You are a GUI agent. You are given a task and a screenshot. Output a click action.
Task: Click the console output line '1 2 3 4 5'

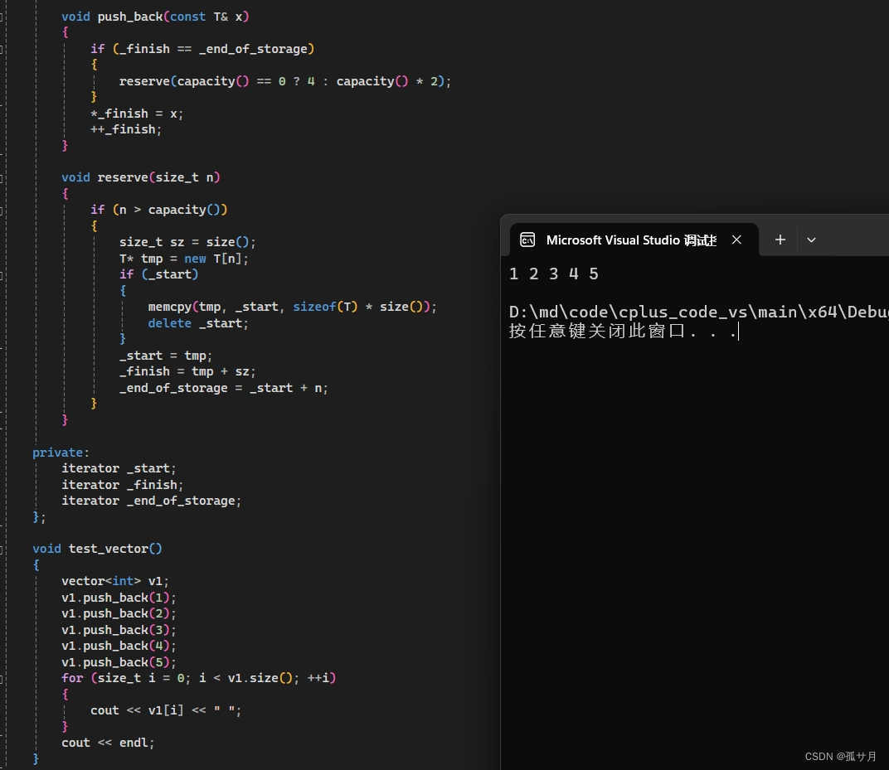pos(553,274)
